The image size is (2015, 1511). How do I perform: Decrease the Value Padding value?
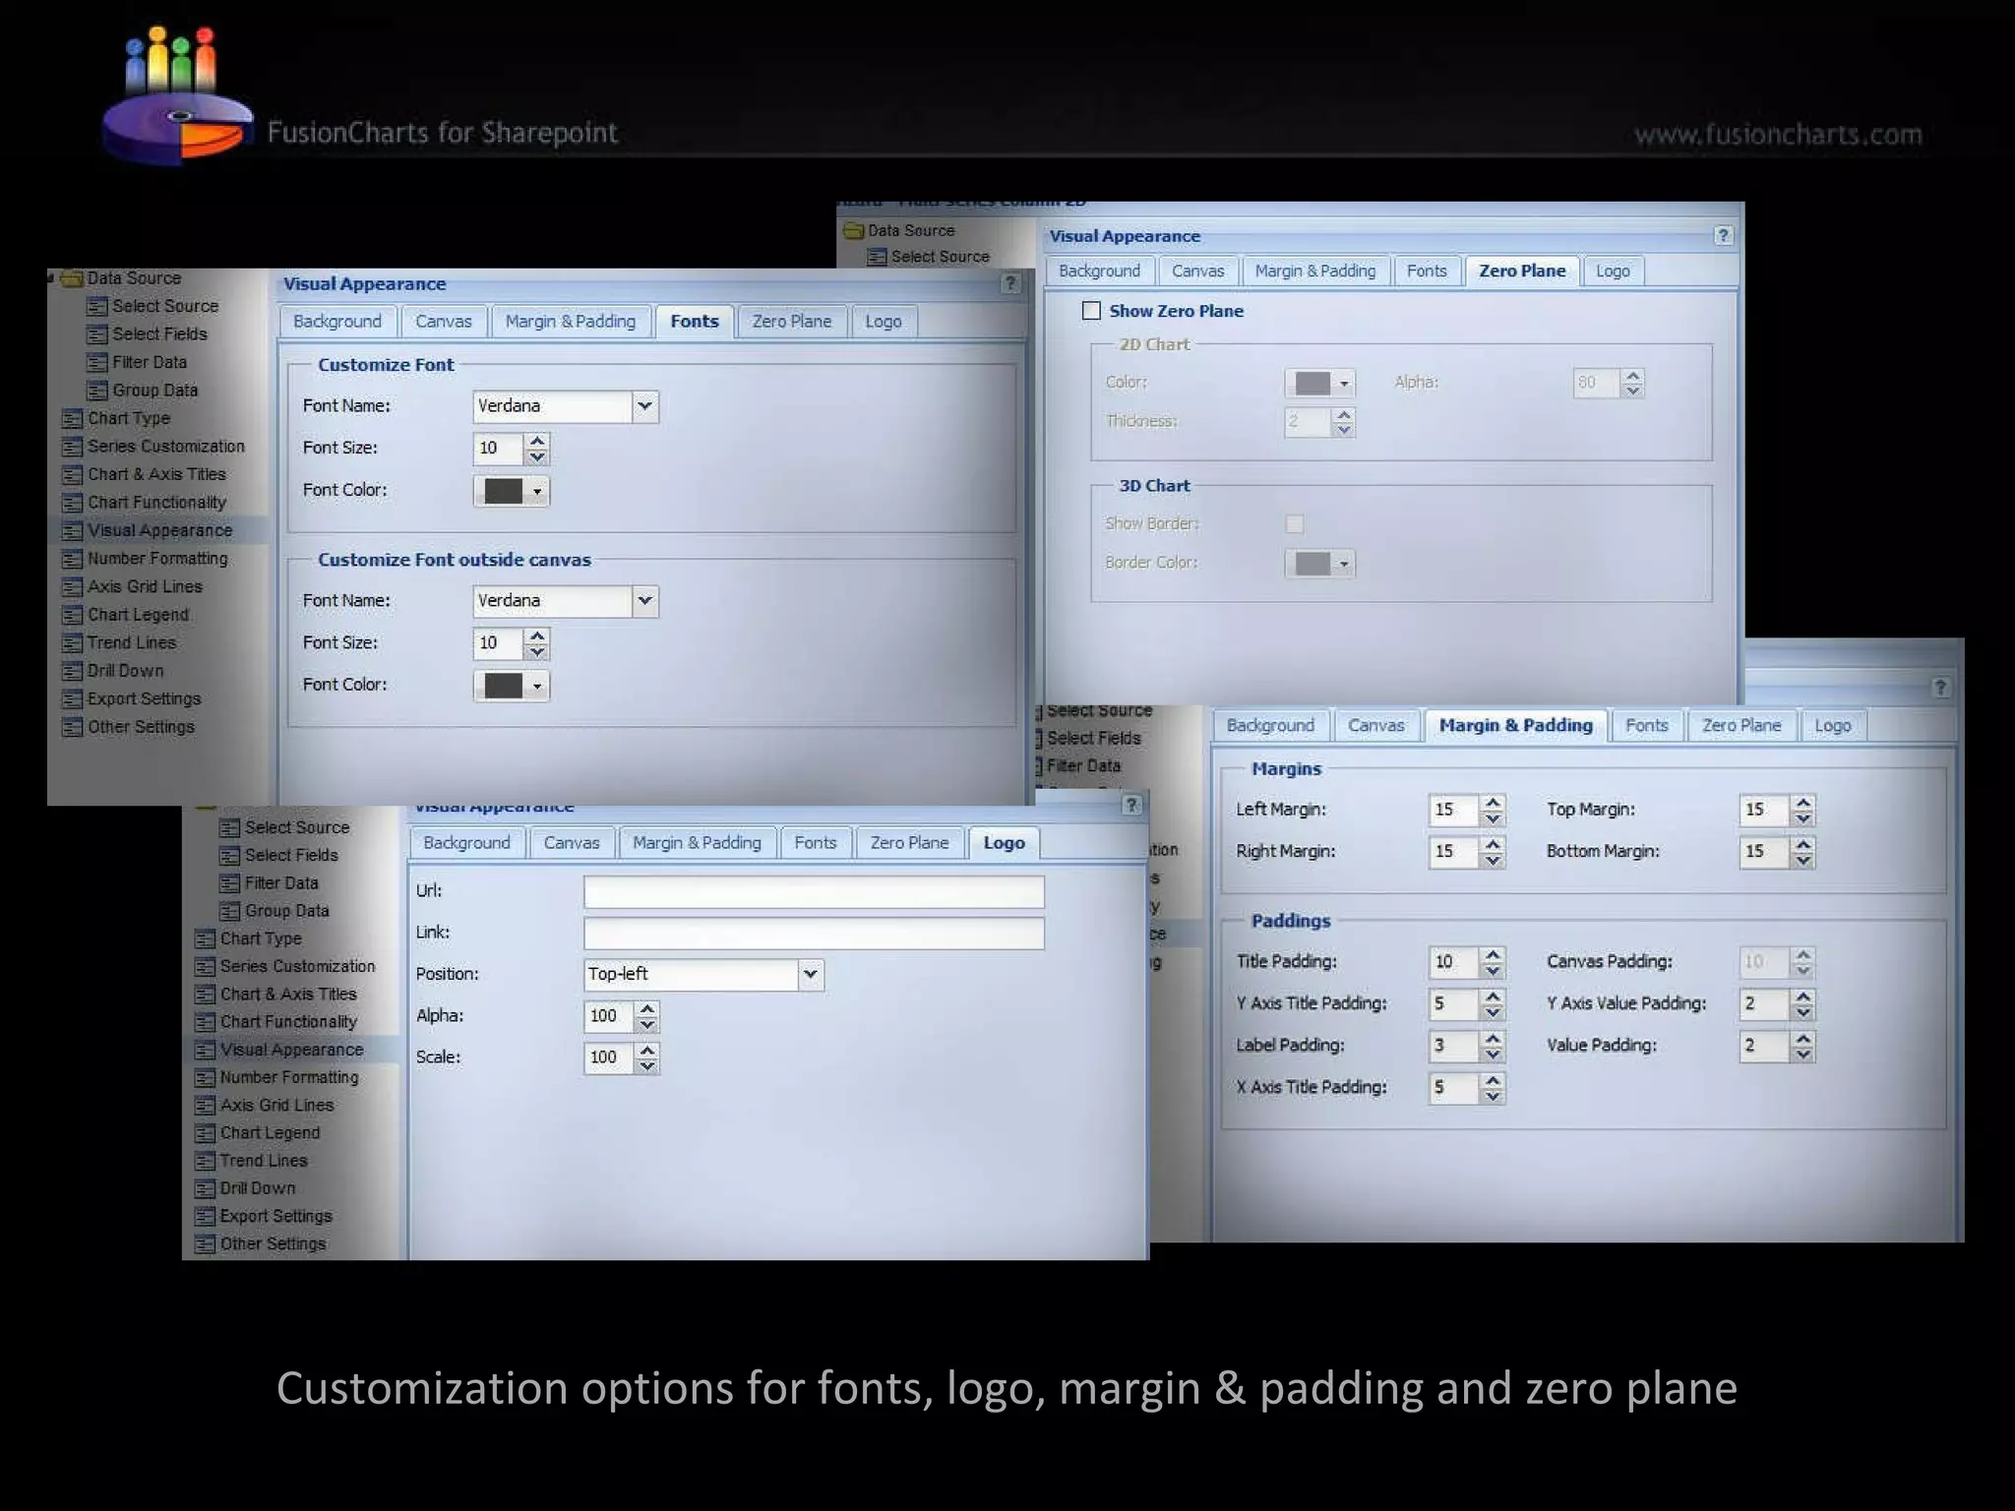point(1802,1055)
